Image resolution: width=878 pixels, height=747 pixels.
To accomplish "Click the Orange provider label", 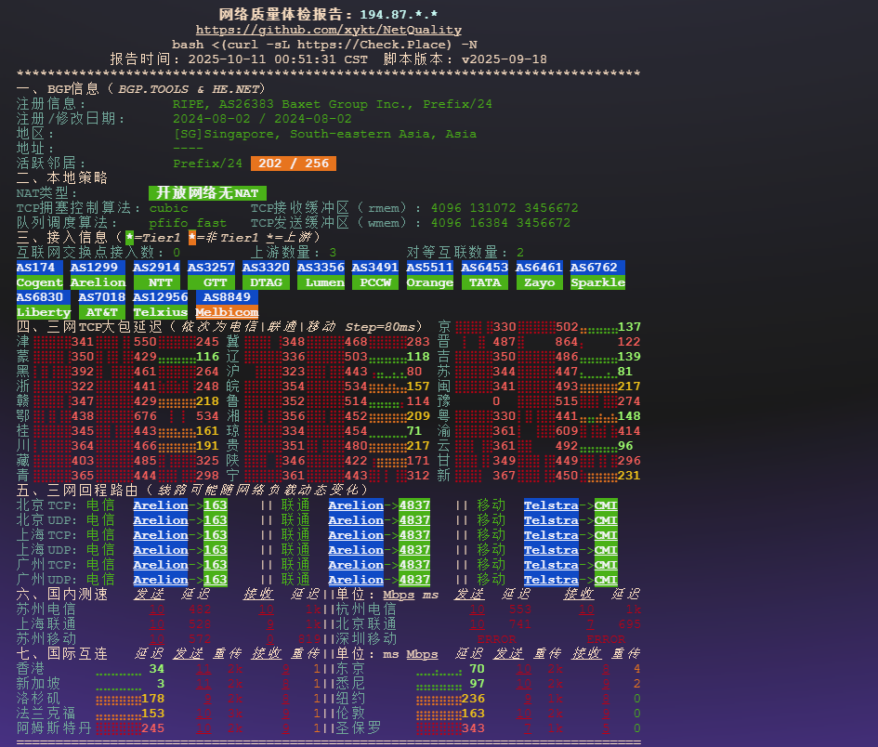I will click(x=430, y=282).
